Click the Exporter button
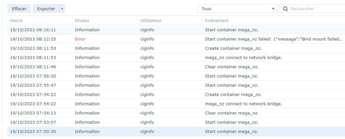The image size is (345, 139). pyautogui.click(x=46, y=9)
